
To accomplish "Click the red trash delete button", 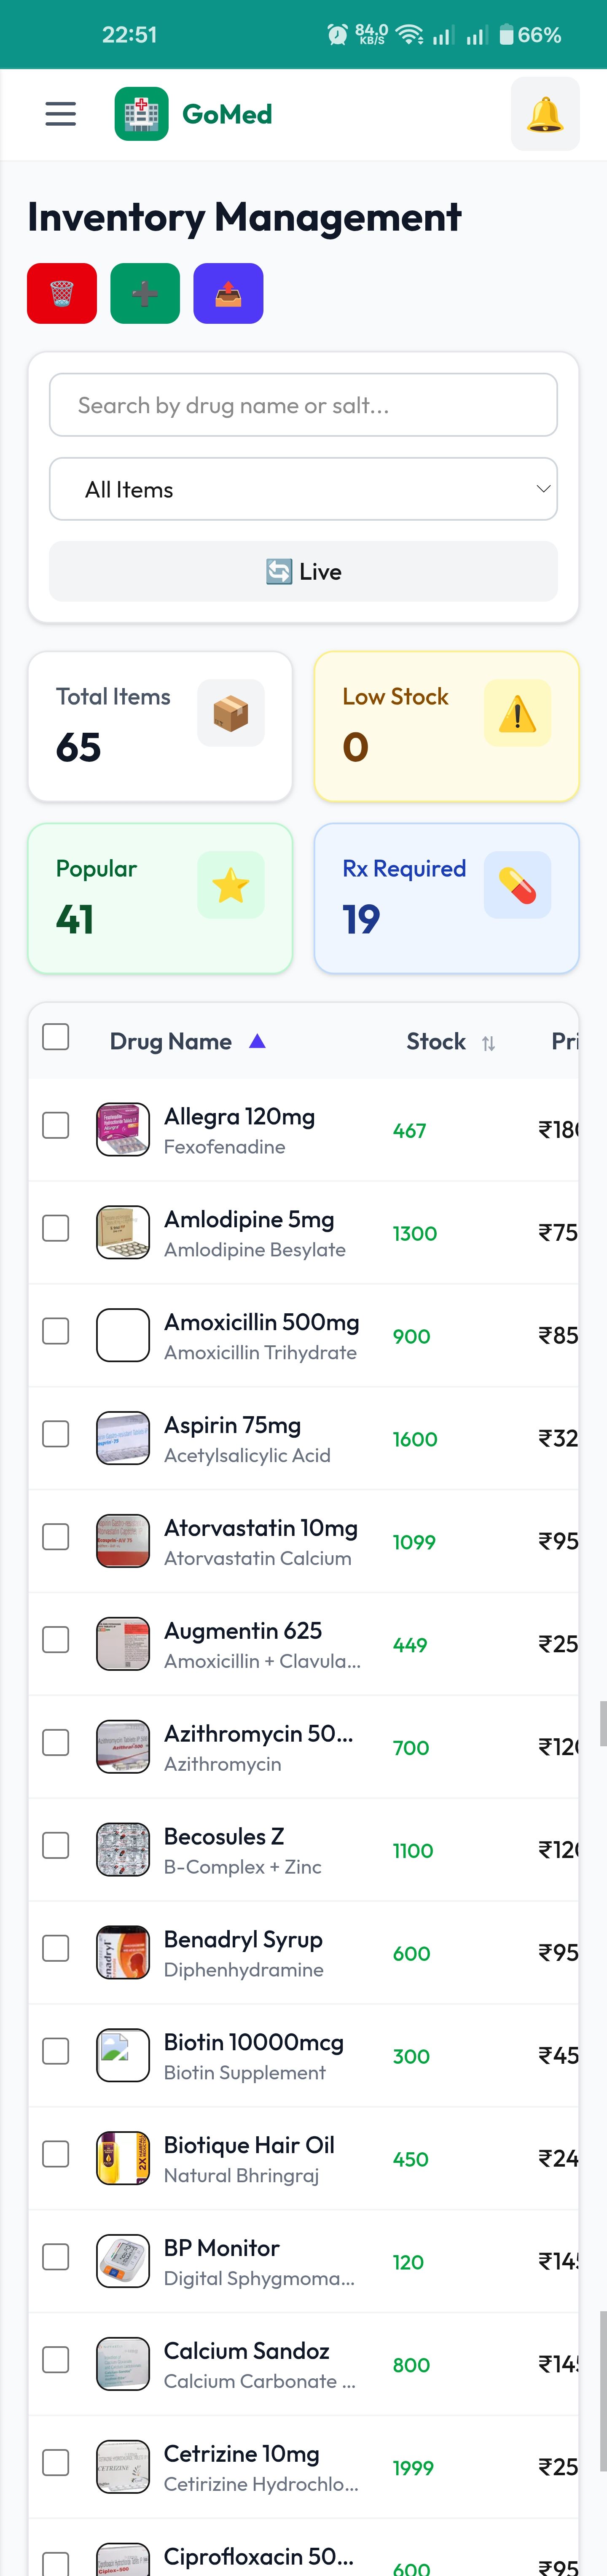I will (x=62, y=293).
